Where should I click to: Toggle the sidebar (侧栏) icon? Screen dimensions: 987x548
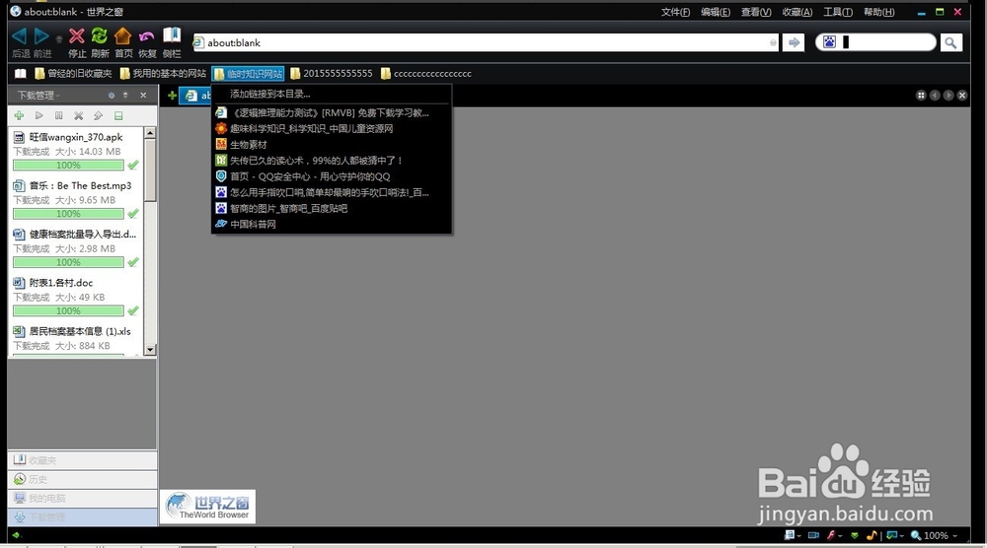pyautogui.click(x=171, y=35)
